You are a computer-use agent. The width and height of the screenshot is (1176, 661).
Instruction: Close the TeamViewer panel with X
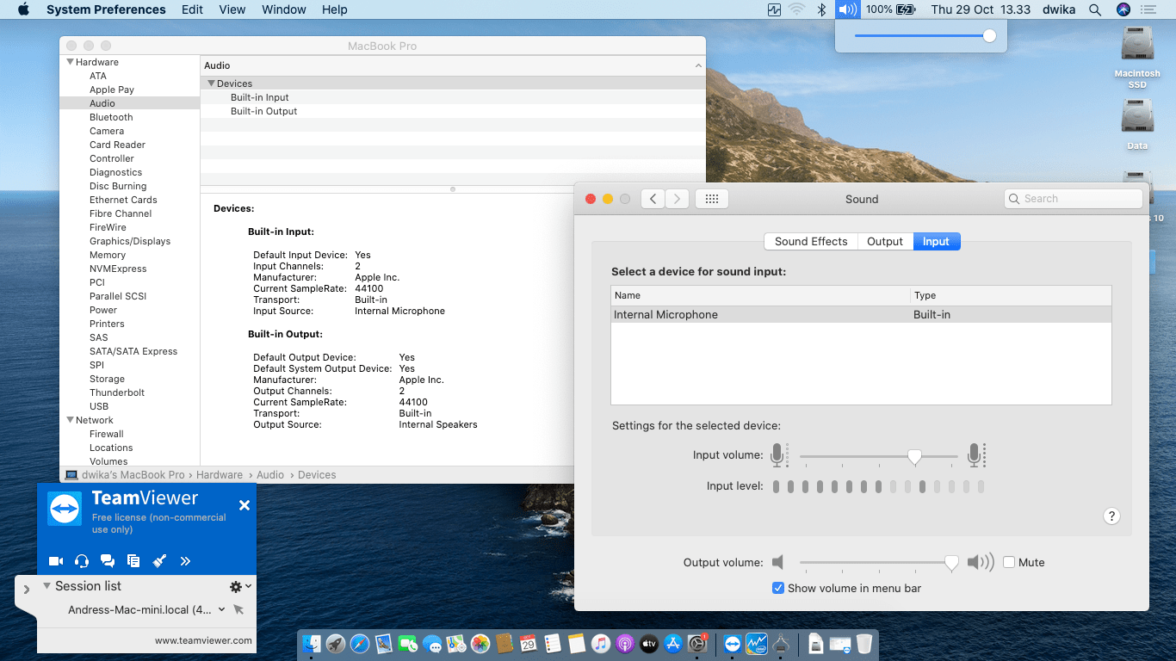[244, 505]
